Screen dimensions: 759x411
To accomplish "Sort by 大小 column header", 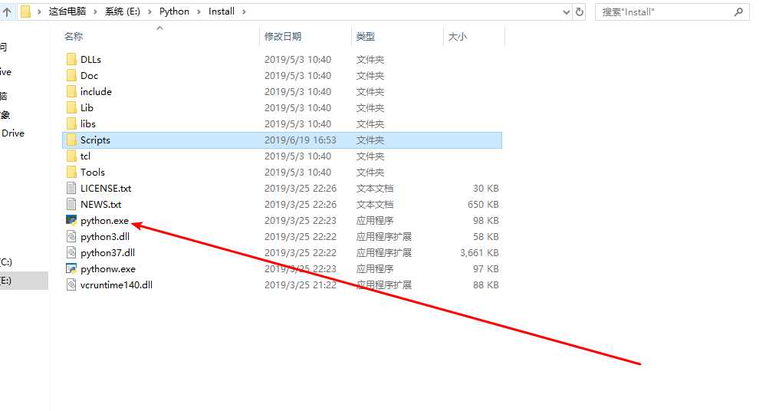I will pyautogui.click(x=458, y=36).
